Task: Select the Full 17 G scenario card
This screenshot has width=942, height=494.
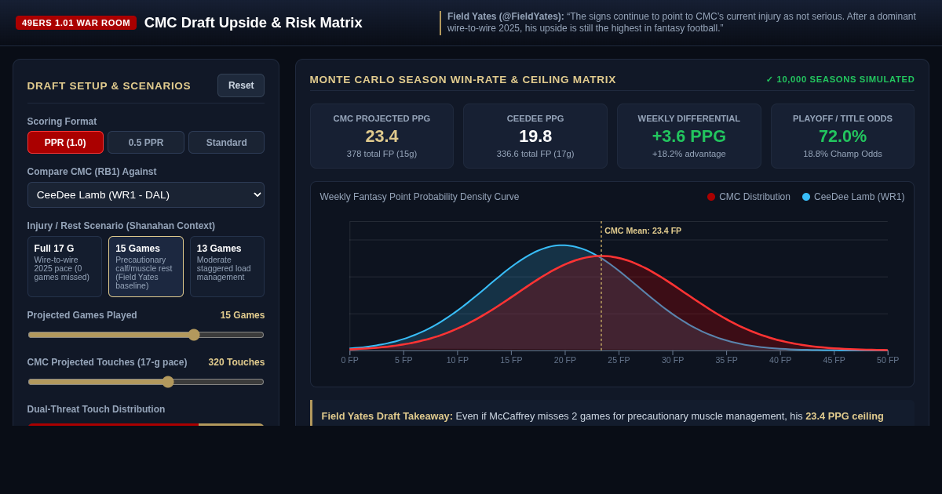Action: [65, 267]
